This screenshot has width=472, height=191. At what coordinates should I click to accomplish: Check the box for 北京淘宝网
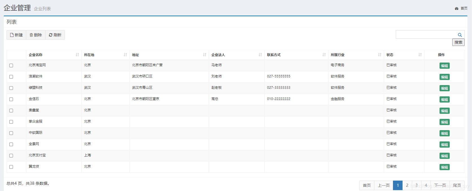(x=11, y=65)
